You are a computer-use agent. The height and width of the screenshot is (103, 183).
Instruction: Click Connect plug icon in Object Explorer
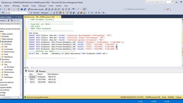tap(8, 20)
